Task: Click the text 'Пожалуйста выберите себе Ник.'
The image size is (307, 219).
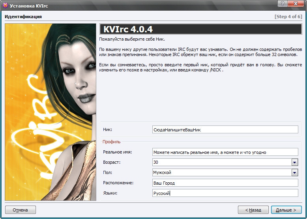Action: [132, 39]
